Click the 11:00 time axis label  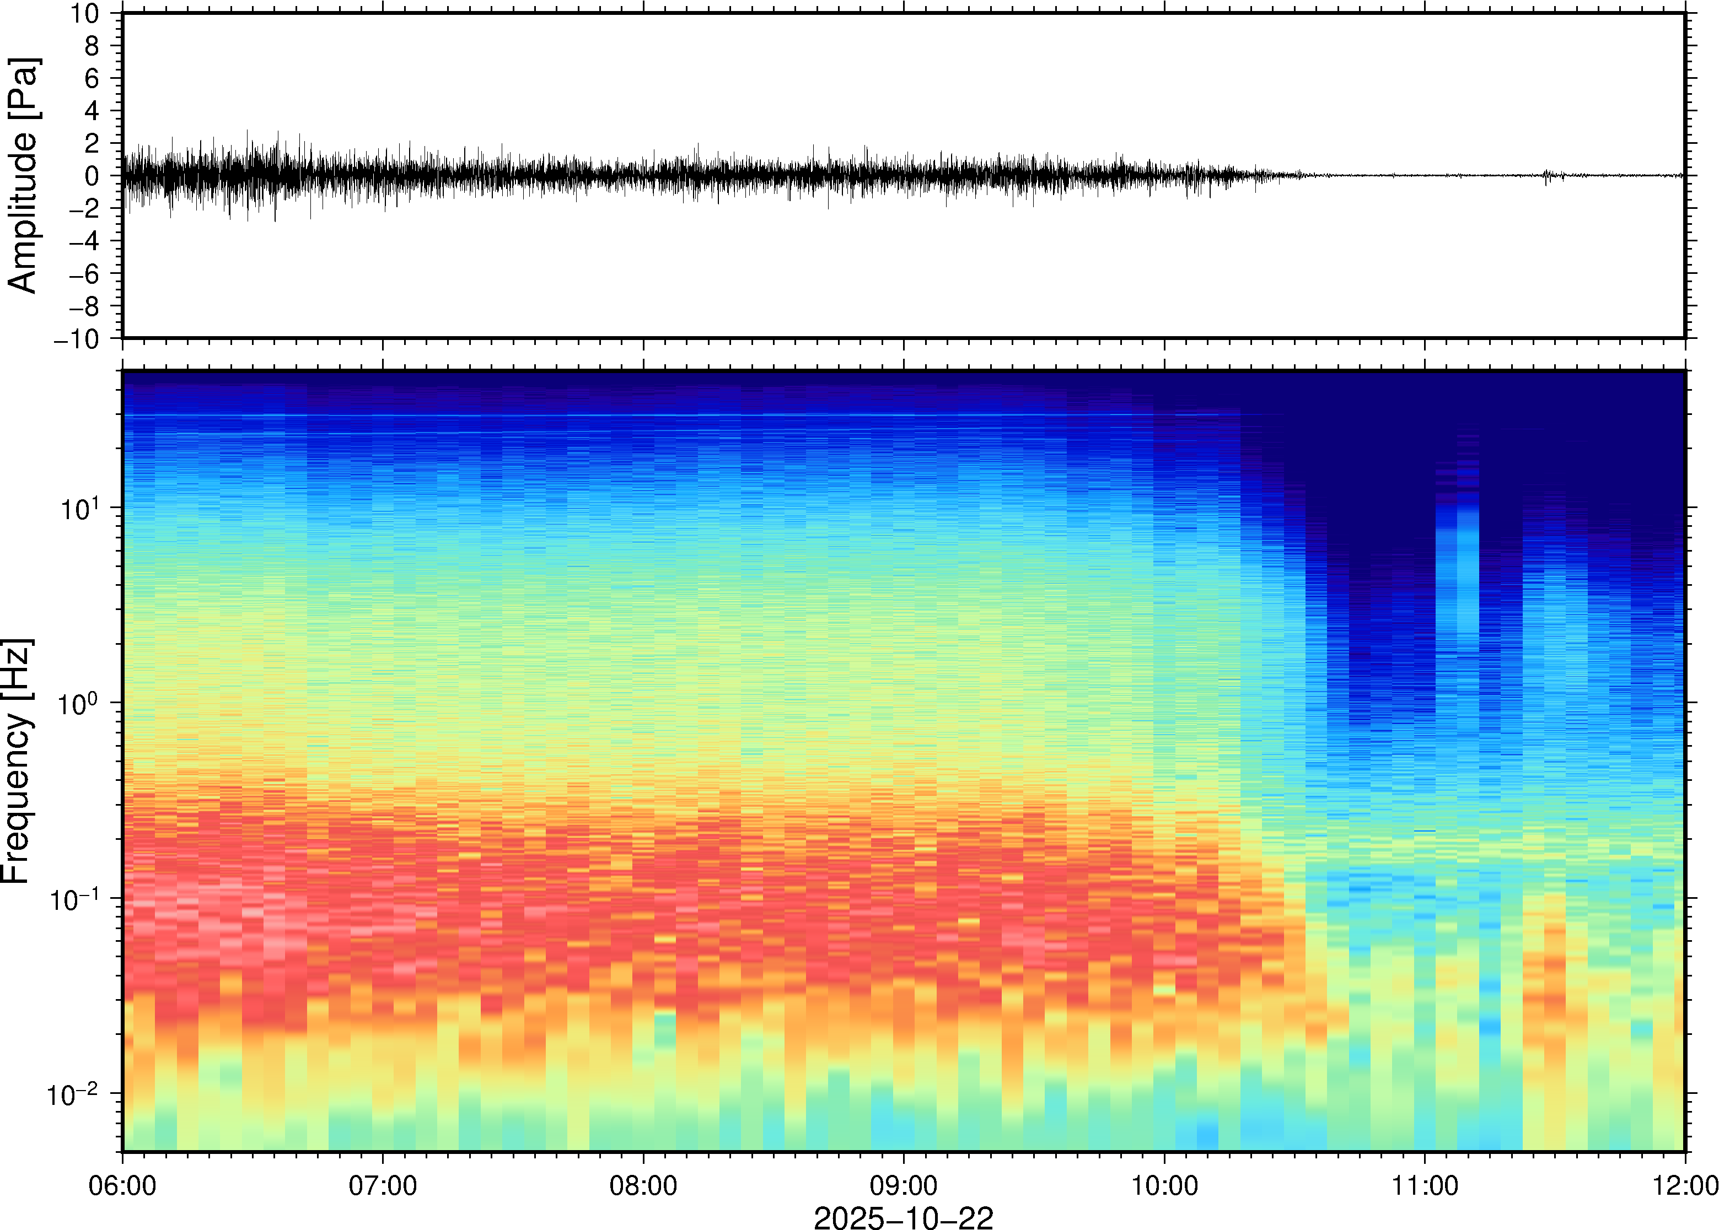pyautogui.click(x=1424, y=1185)
